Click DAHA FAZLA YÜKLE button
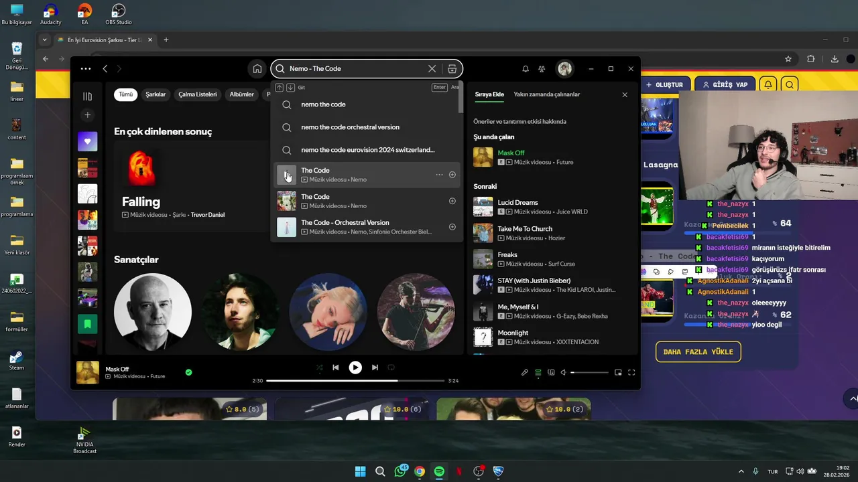The width and height of the screenshot is (858, 482). (x=698, y=351)
